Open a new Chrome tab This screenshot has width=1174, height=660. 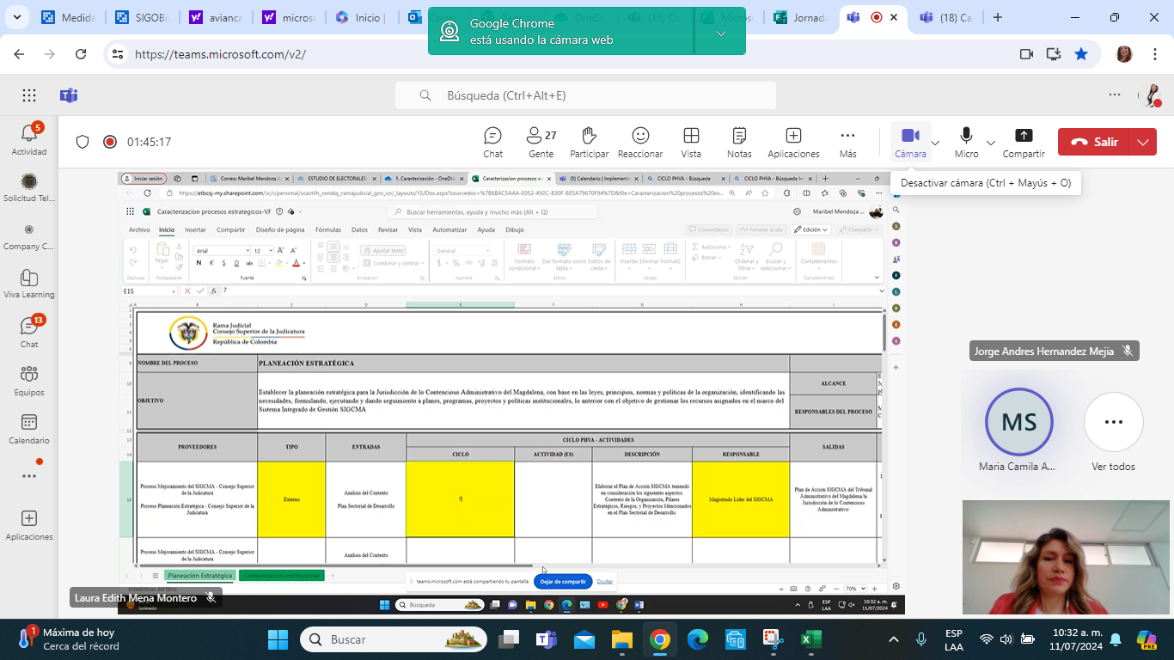point(998,17)
